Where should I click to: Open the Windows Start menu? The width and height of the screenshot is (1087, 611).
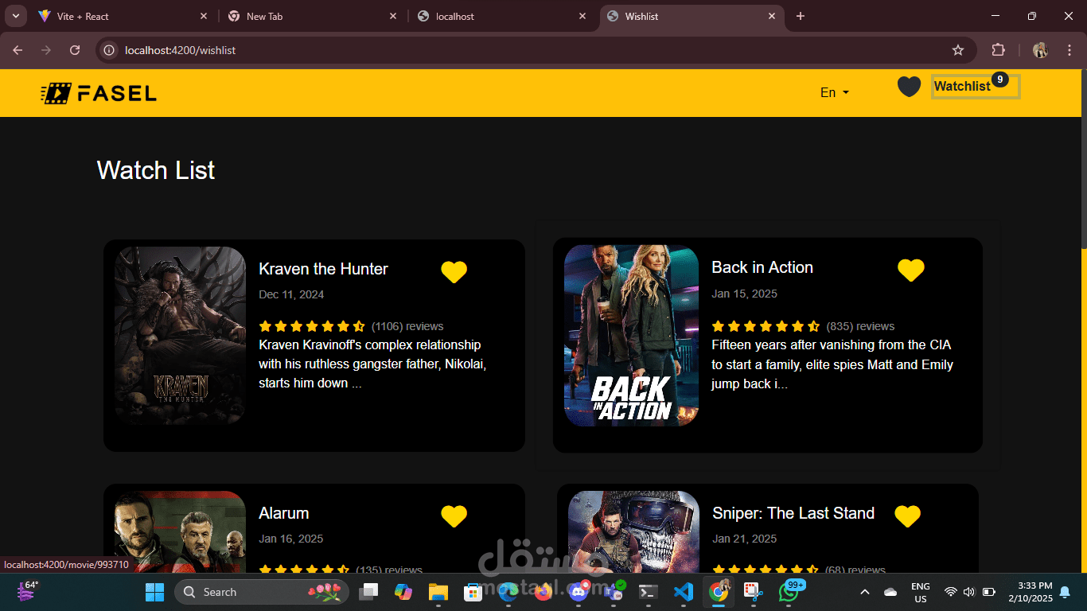point(154,592)
